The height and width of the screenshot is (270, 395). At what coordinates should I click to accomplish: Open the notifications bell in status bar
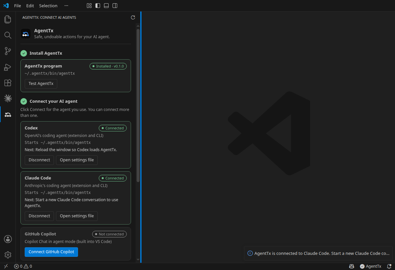pos(389,266)
